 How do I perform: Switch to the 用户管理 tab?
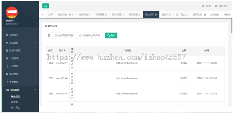[x=116, y=15]
